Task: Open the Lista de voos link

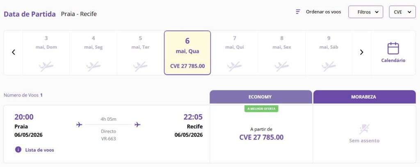Action: (x=39, y=150)
